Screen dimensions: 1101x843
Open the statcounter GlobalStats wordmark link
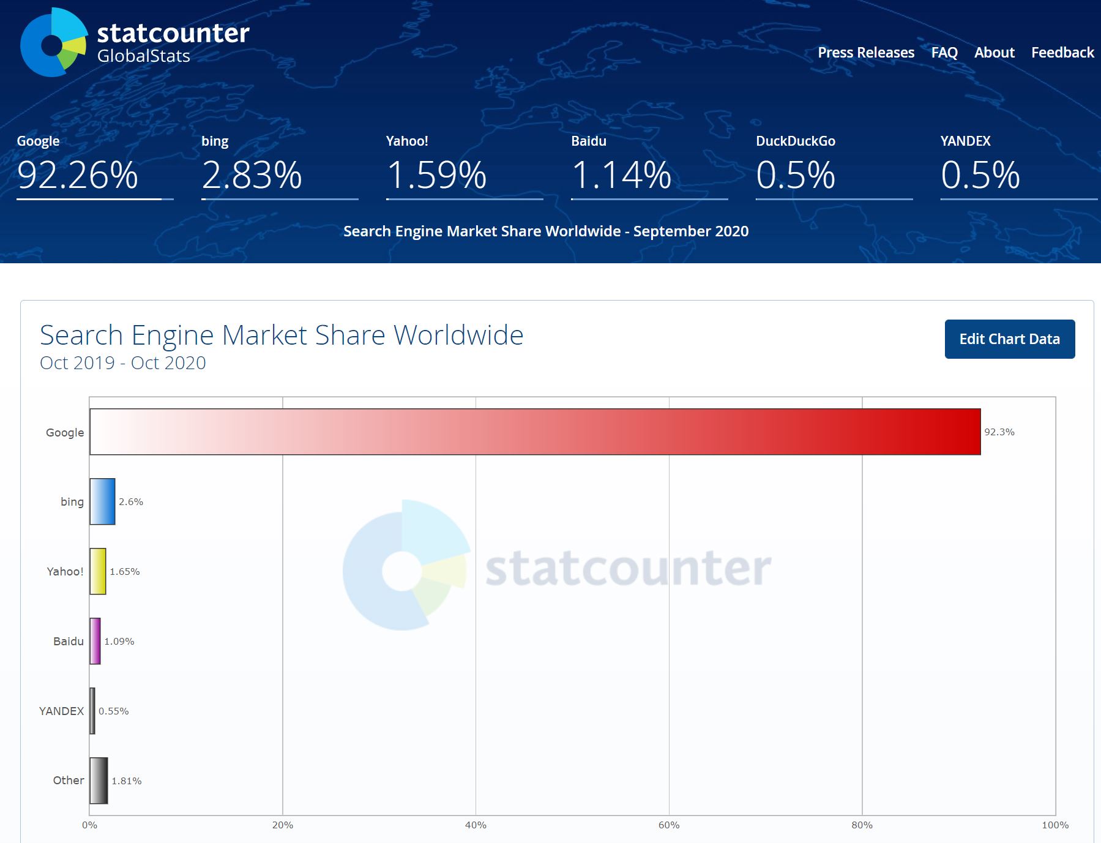[173, 42]
